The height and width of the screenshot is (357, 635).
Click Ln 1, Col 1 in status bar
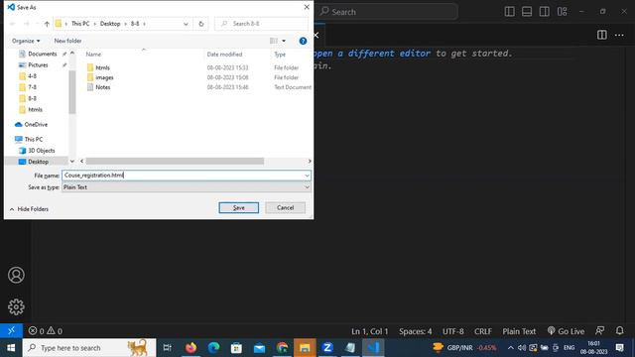tap(369, 331)
